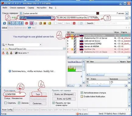The image size is (132, 116).
Task: Open the Сервер menu
Action: 31,8
